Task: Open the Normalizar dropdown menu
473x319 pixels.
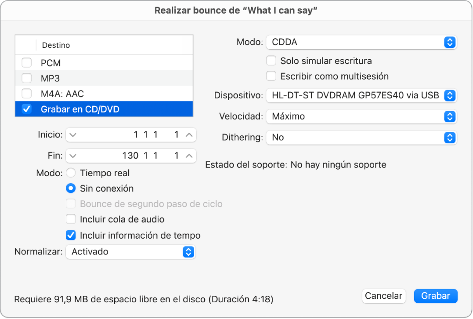Action: pyautogui.click(x=130, y=252)
